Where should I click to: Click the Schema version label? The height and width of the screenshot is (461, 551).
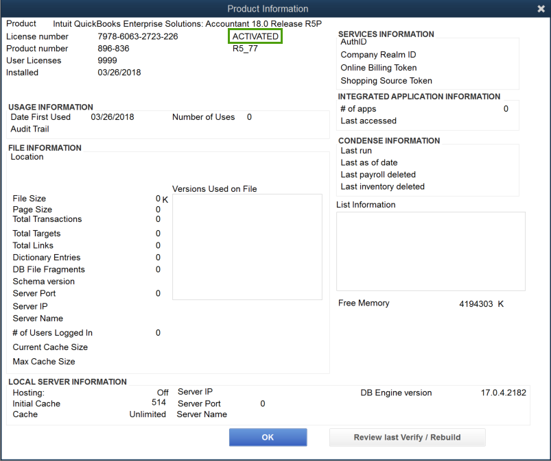(44, 282)
